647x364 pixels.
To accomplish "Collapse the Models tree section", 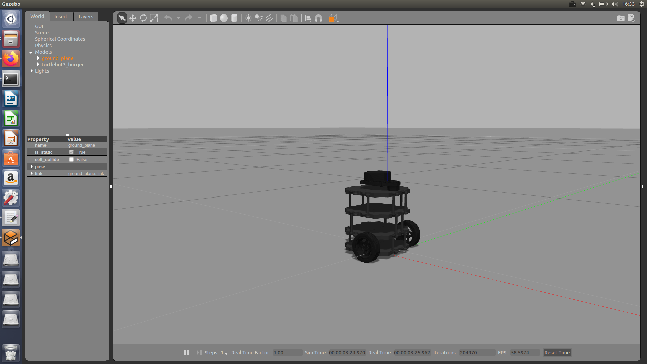I will (x=31, y=52).
